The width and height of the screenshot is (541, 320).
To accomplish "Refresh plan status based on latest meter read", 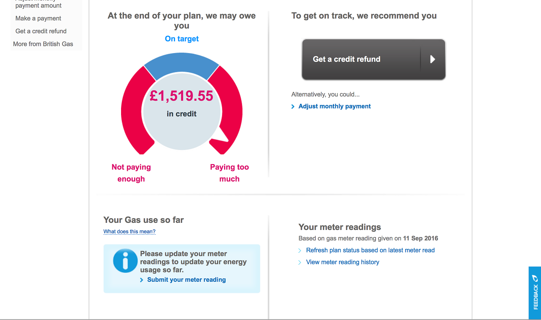I will pyautogui.click(x=370, y=250).
